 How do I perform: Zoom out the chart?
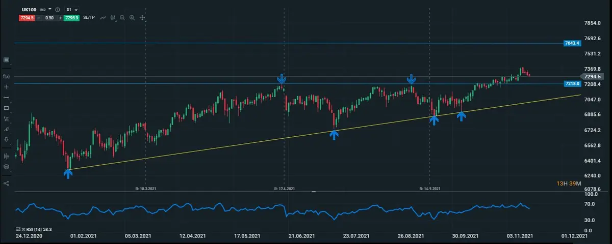(122, 18)
